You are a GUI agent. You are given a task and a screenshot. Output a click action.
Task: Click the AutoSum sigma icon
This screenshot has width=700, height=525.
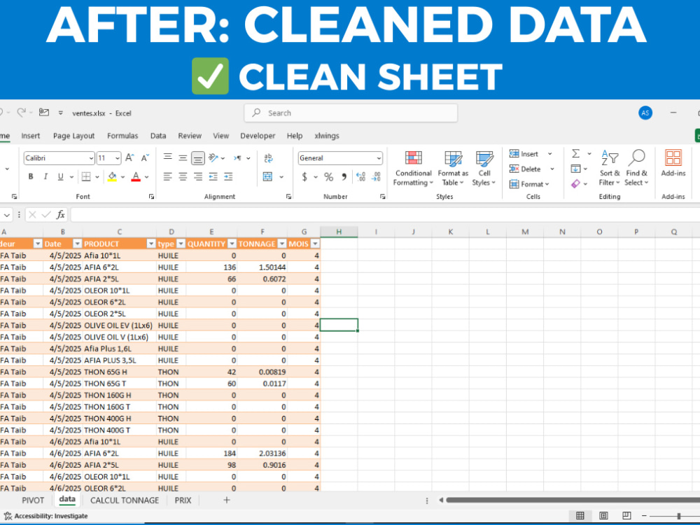coord(576,153)
